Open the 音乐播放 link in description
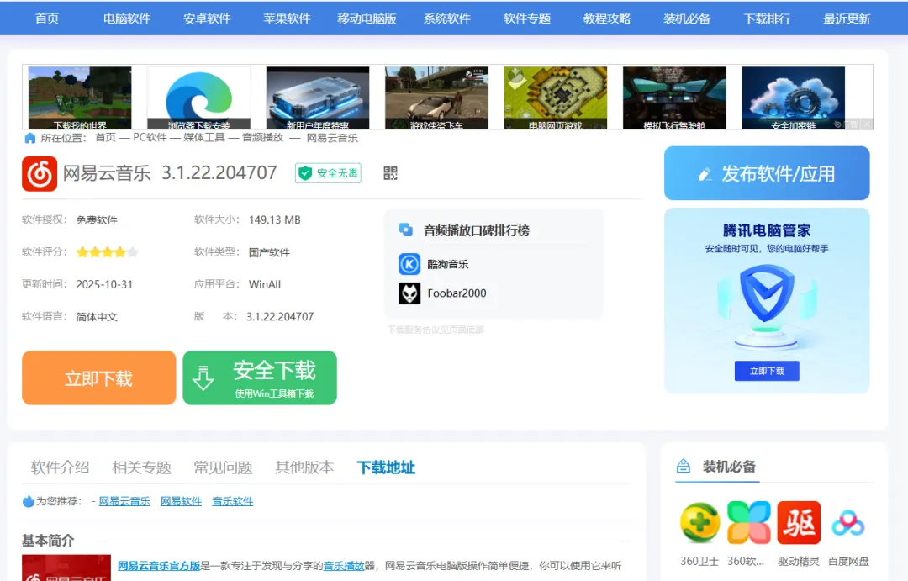This screenshot has width=908, height=581. pyautogui.click(x=344, y=566)
